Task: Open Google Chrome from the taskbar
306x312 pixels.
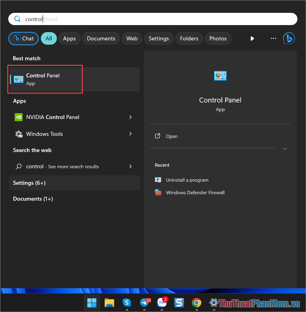Action: [x=196, y=303]
